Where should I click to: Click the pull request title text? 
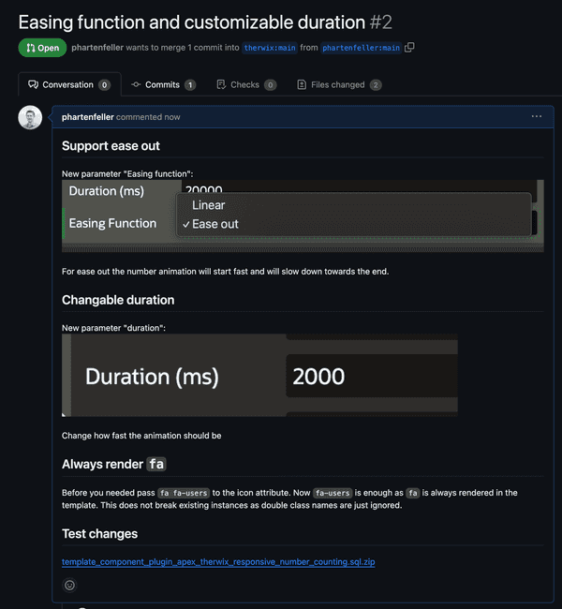point(192,22)
